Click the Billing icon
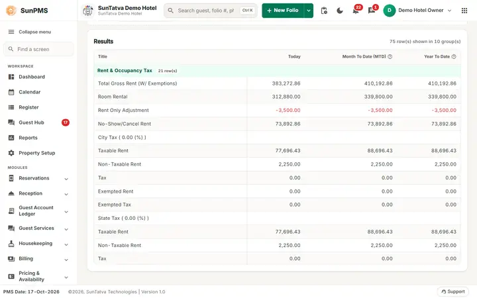Viewport: 477px width, 298px height. [x=11, y=259]
